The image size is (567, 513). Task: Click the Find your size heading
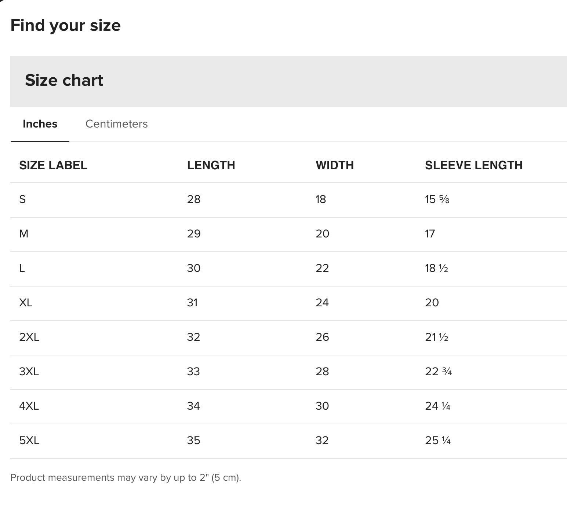(x=66, y=25)
